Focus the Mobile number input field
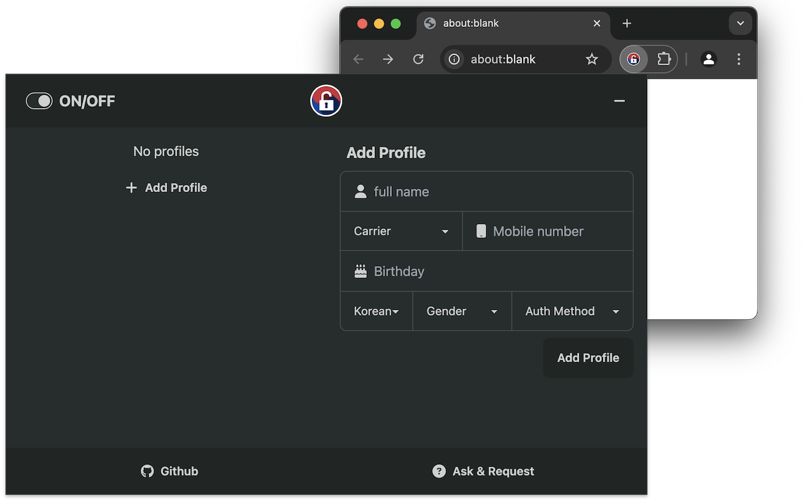The width and height of the screenshot is (804, 502). pos(548,231)
